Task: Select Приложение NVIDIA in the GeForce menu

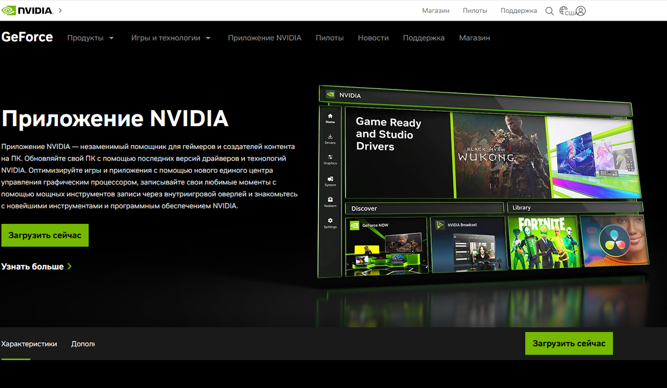Action: (265, 38)
